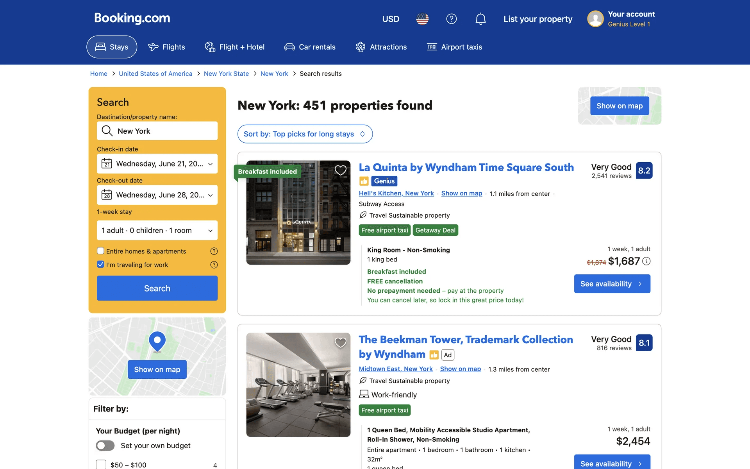Open the account profile avatar

[x=595, y=19]
